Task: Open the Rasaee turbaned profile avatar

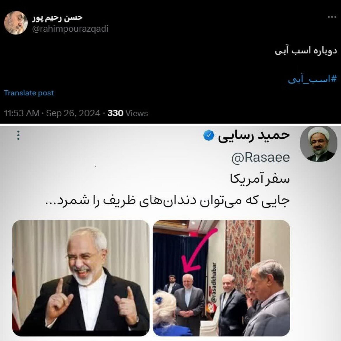Action: pos(319,144)
